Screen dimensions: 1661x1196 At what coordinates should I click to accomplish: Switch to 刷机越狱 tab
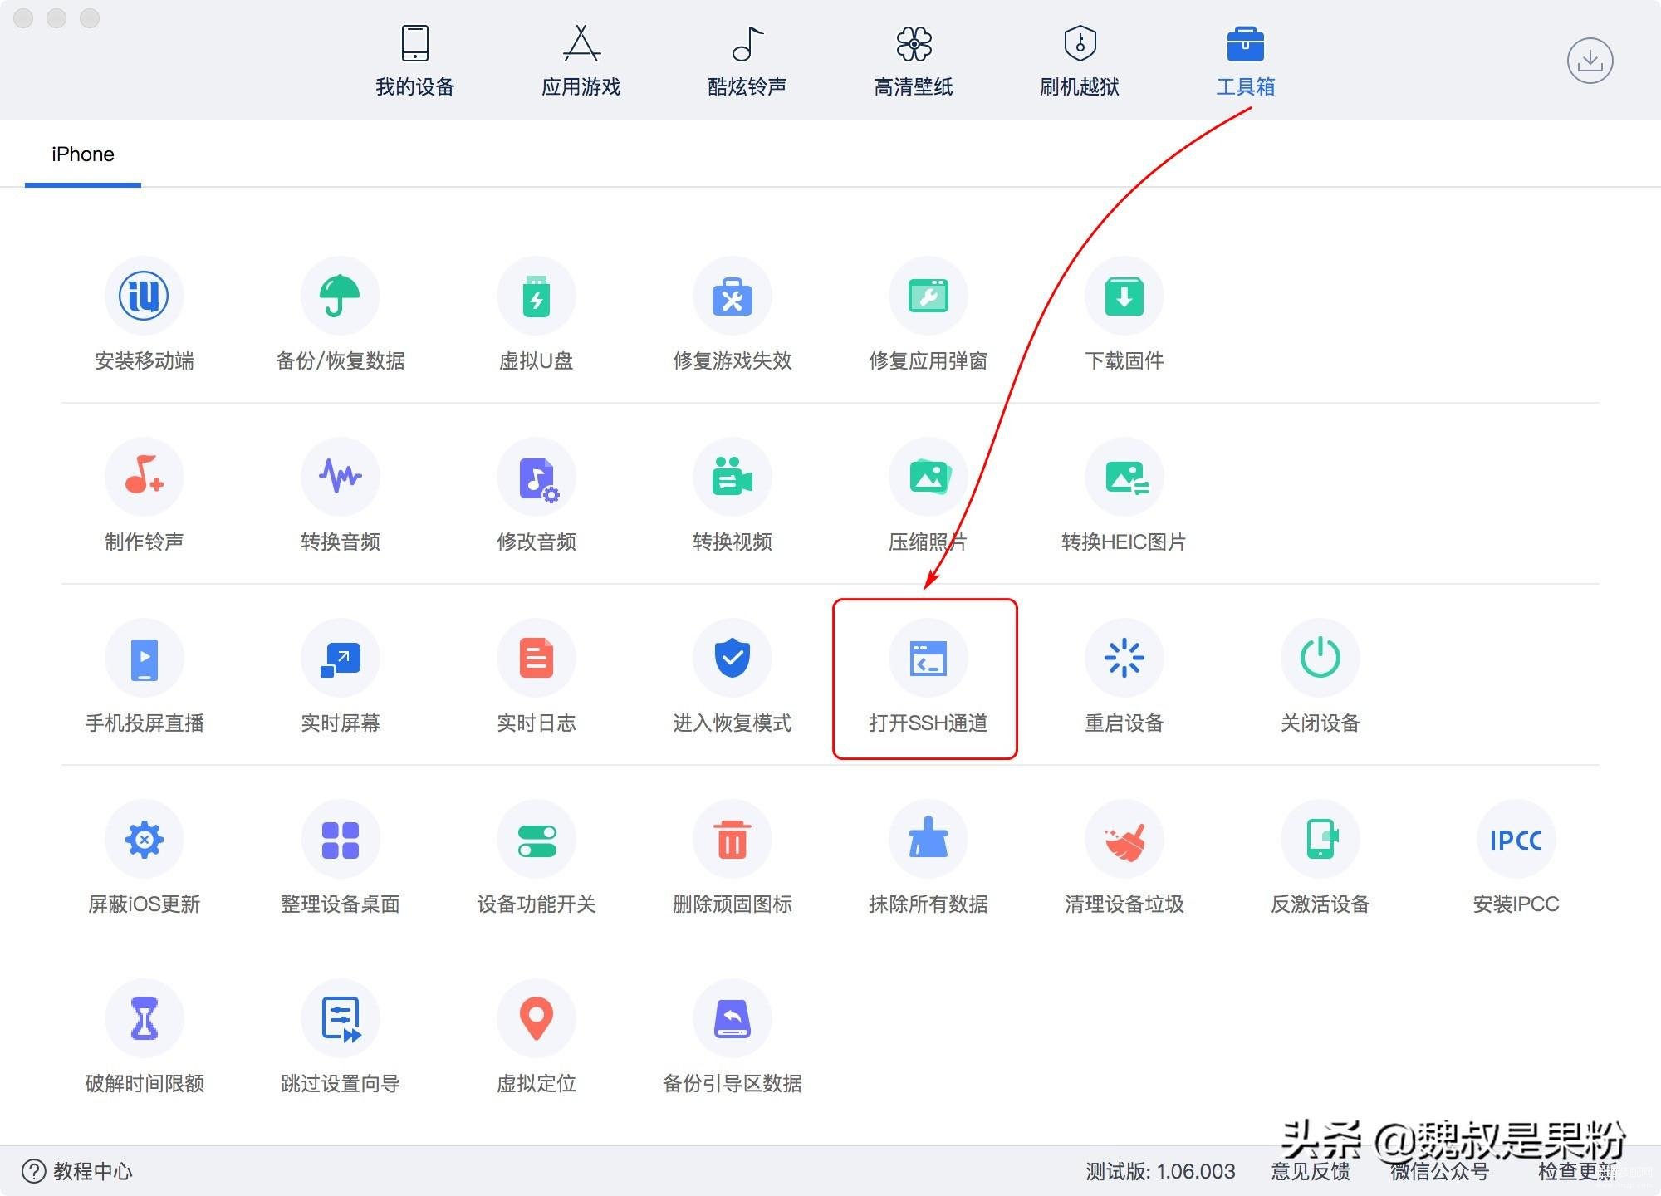[x=1080, y=61]
